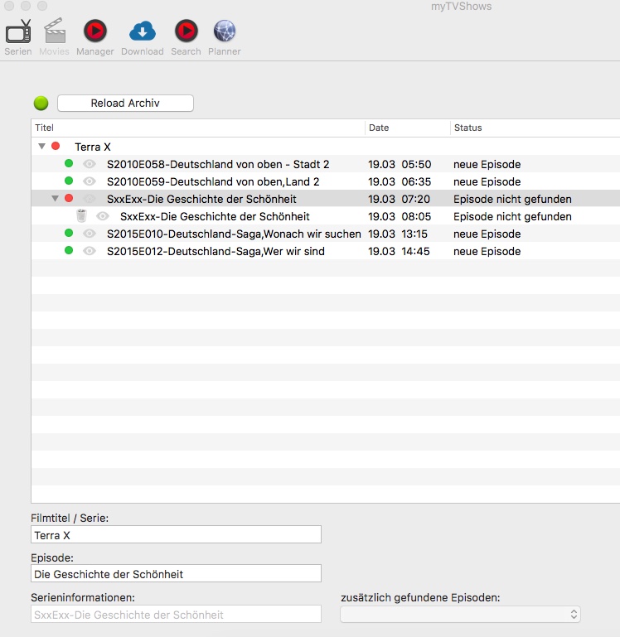Click the Episode text field
Screen dimensions: 620x637
coord(176,573)
